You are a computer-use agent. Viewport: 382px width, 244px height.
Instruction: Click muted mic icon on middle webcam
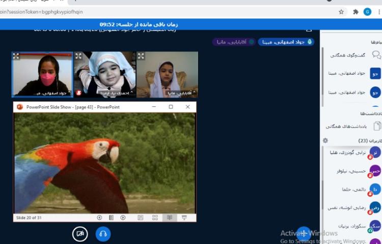click(78, 93)
